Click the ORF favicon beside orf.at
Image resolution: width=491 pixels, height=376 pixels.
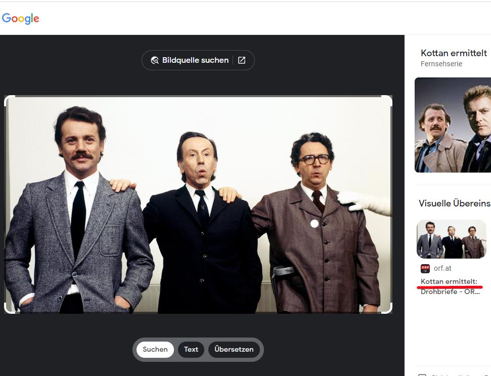coord(425,268)
